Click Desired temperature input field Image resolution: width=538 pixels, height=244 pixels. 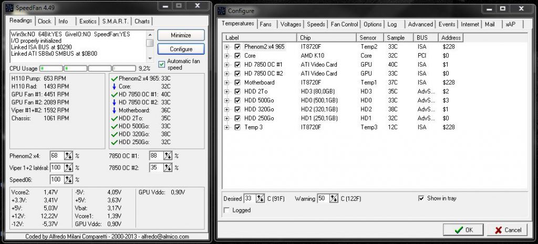(250, 198)
